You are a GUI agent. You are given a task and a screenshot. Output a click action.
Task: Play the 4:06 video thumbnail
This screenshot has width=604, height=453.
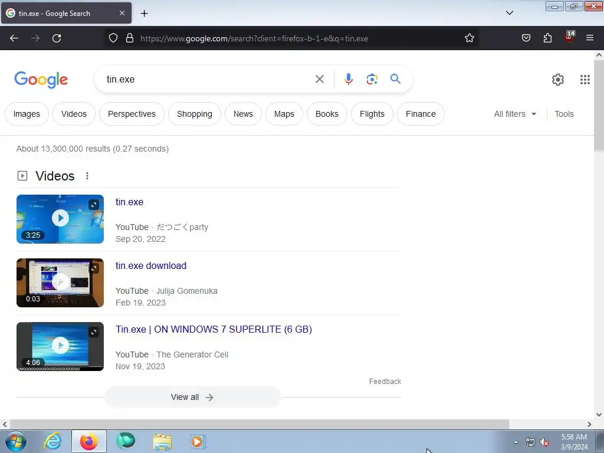[60, 346]
